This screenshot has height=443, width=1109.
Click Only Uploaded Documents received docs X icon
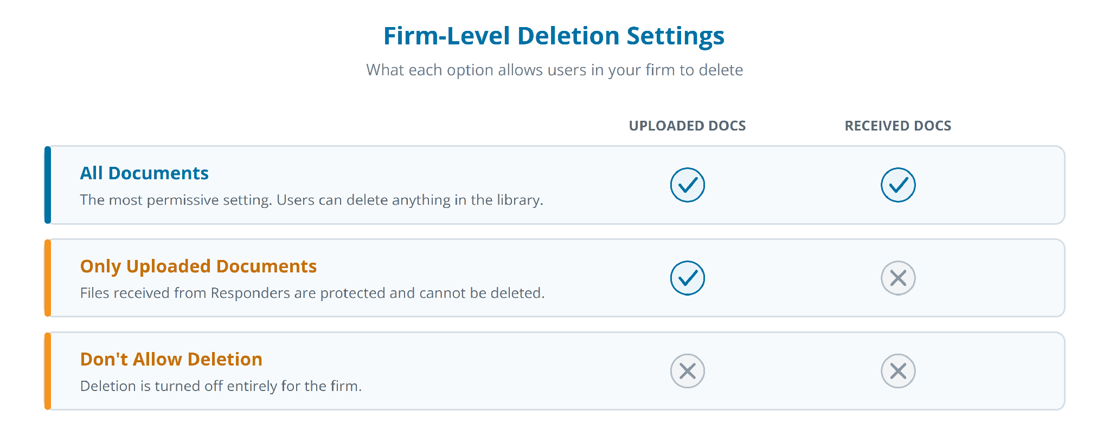click(x=898, y=278)
